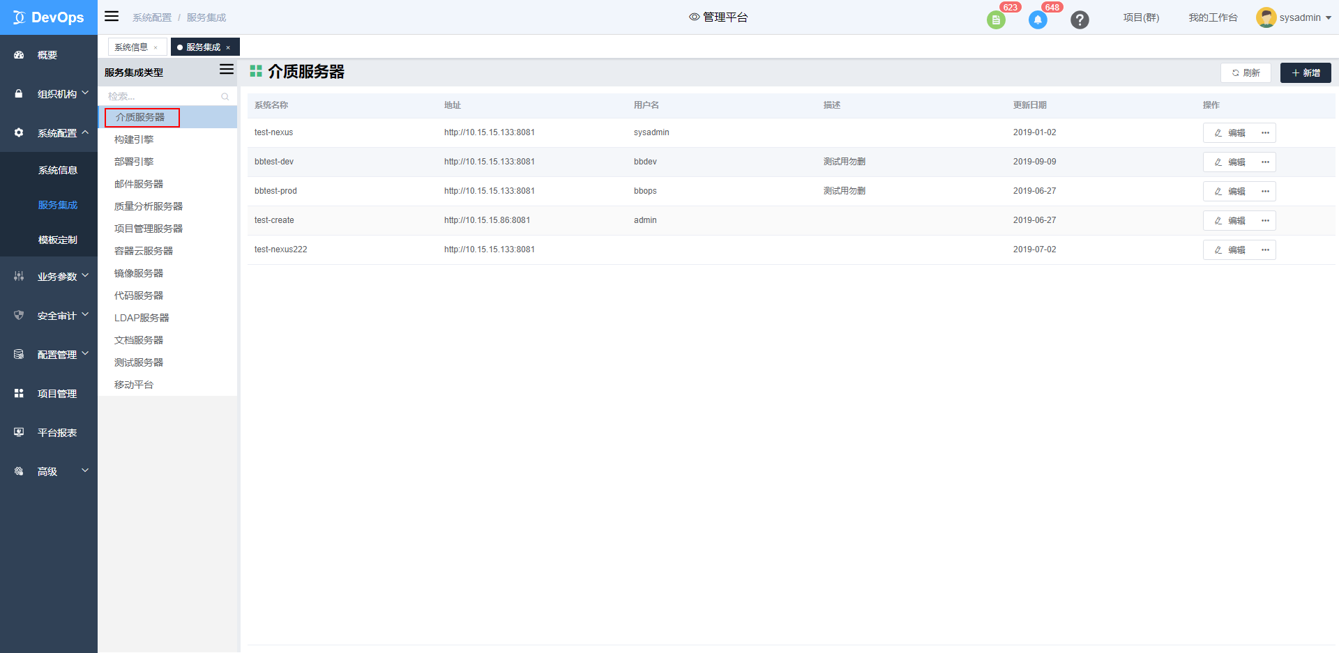This screenshot has width=1339, height=653.
Task: Expand the 业务参数 menu chevron
Action: pyautogui.click(x=85, y=275)
